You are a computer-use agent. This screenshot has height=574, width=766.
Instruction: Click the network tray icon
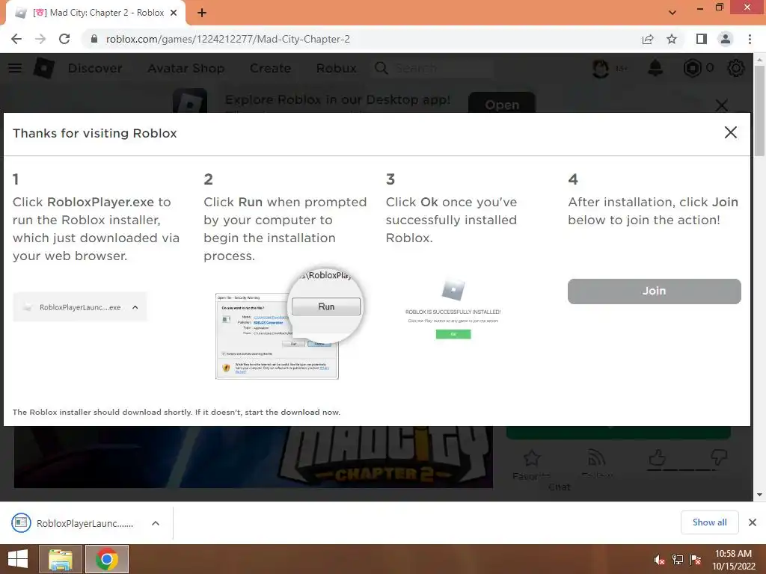678,560
